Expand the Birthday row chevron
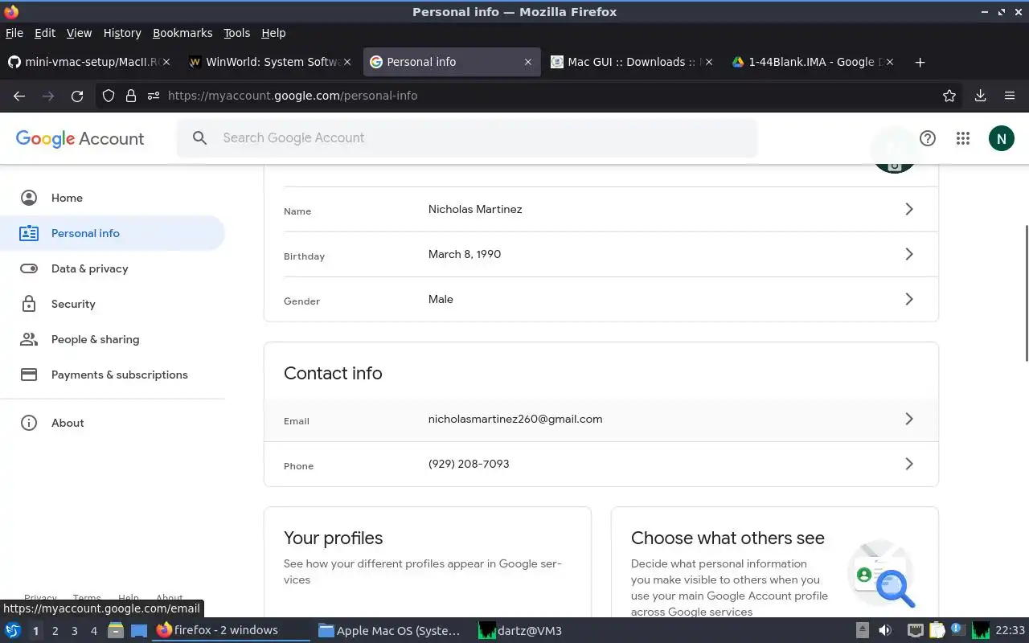Screen dimensions: 1029x643 click(909, 254)
